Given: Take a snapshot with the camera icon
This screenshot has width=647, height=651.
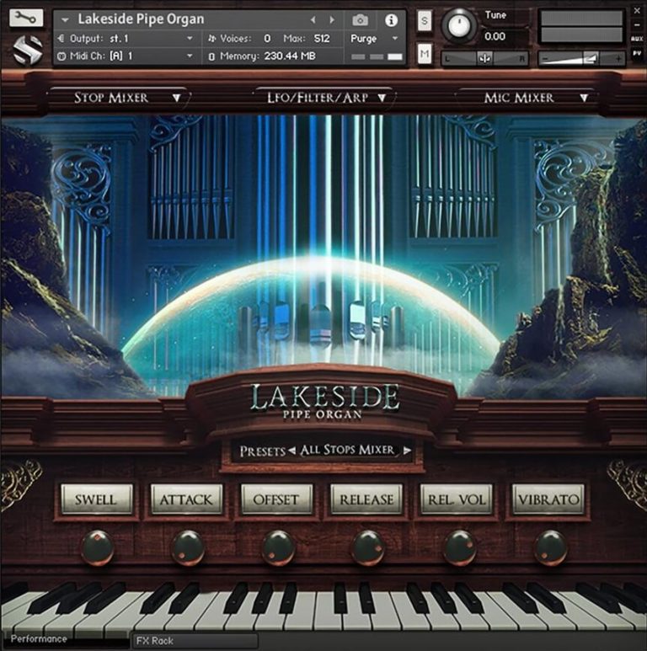Looking at the screenshot, I should click(x=360, y=20).
